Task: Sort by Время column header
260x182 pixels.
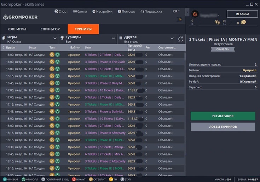Action: pos(11,47)
